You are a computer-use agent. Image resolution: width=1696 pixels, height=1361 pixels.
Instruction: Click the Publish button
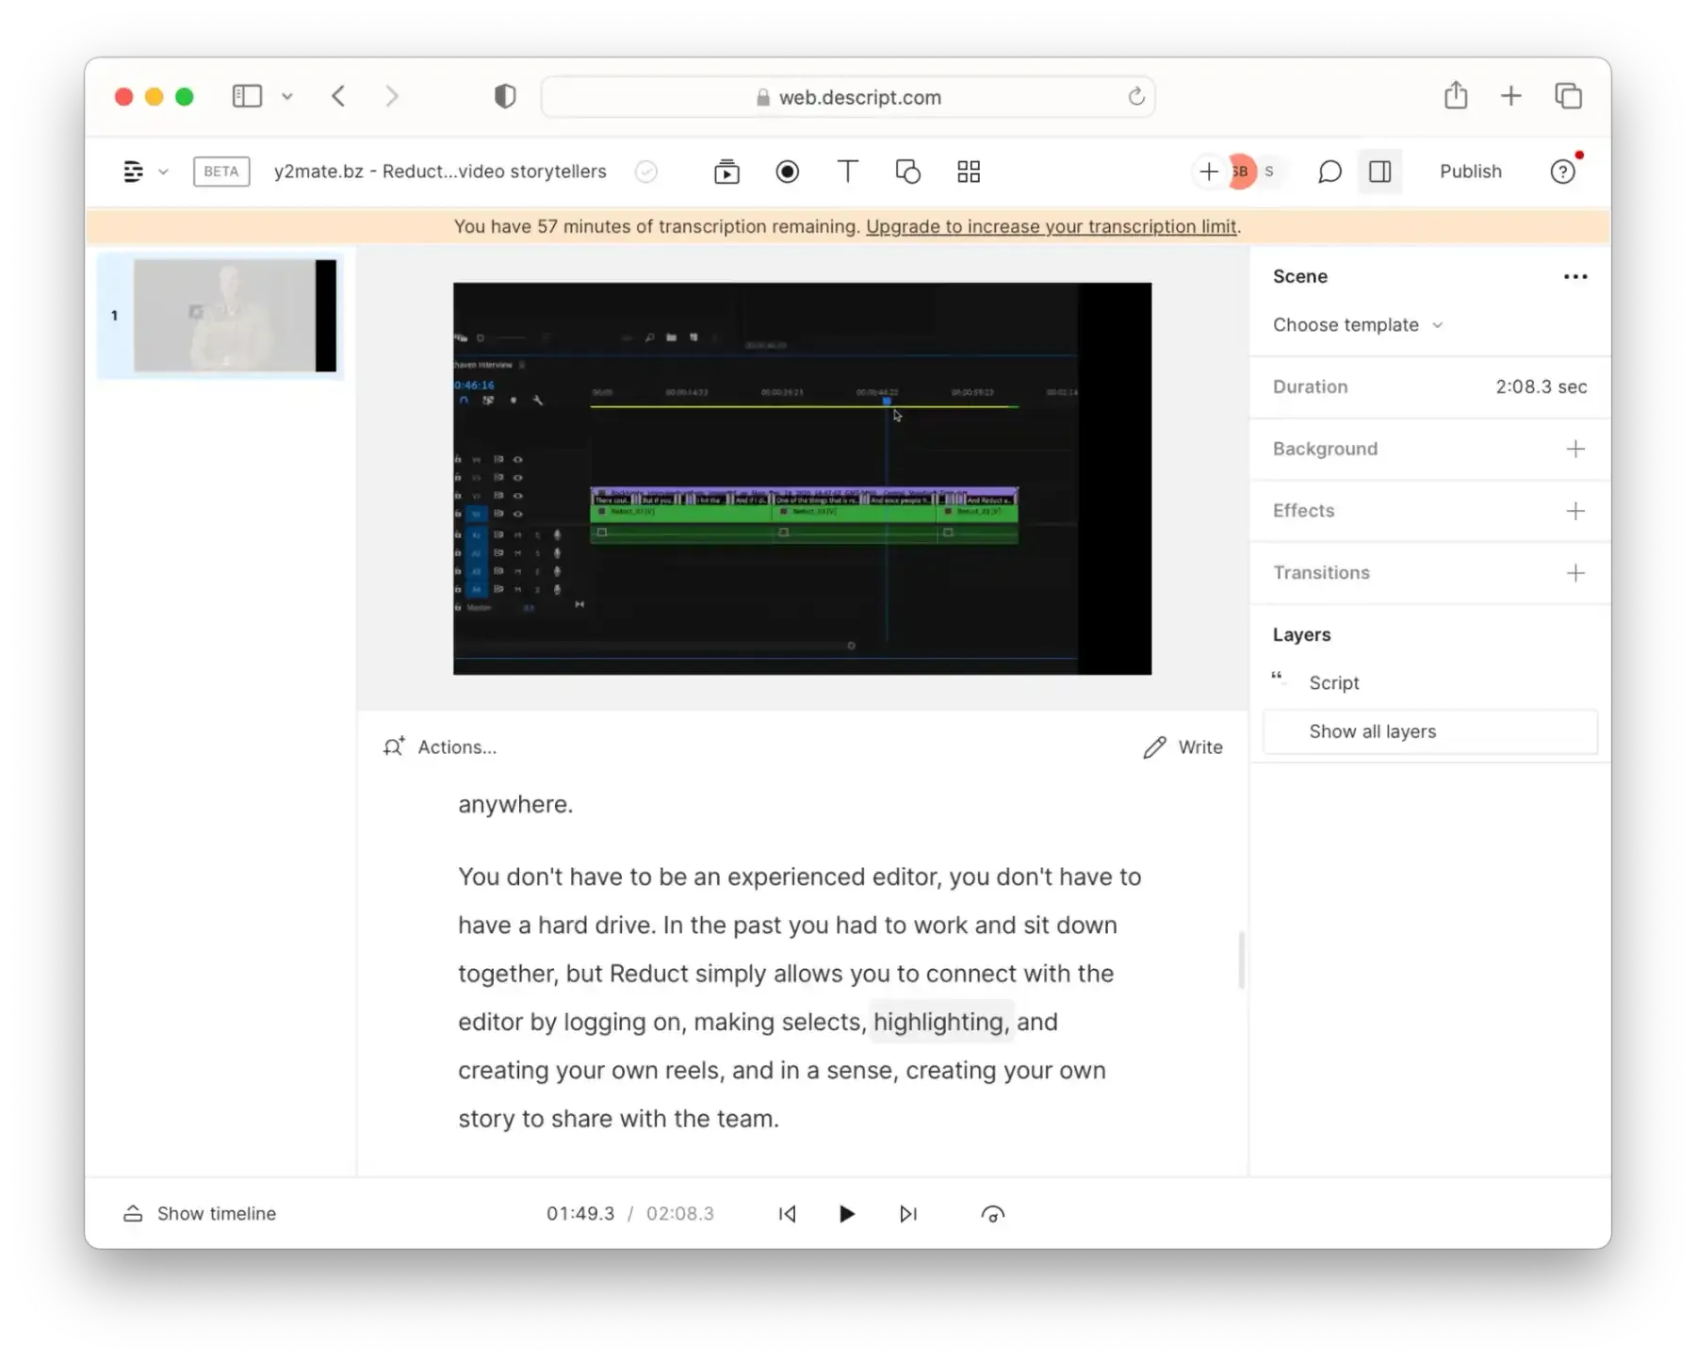click(1470, 172)
